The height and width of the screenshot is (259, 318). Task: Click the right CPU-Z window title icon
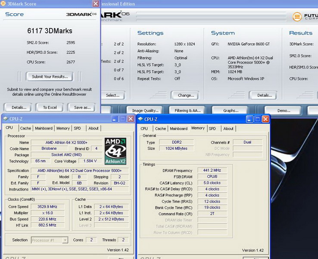tap(140, 119)
